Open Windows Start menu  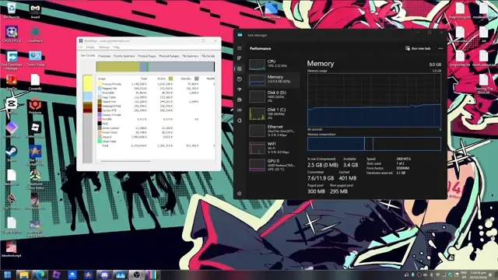pyautogui.click(x=7, y=275)
